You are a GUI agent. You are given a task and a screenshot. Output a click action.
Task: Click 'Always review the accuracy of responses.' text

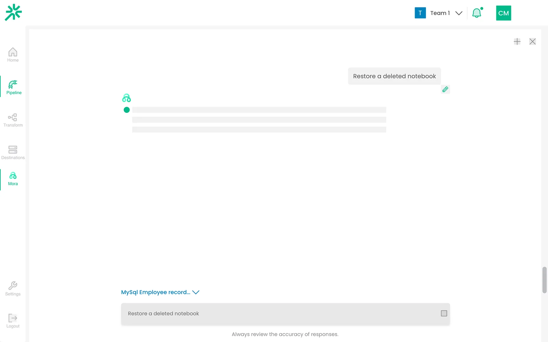pyautogui.click(x=285, y=334)
